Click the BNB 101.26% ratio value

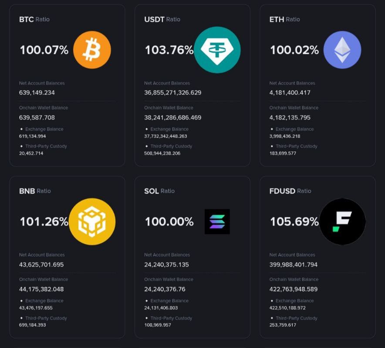click(x=44, y=222)
